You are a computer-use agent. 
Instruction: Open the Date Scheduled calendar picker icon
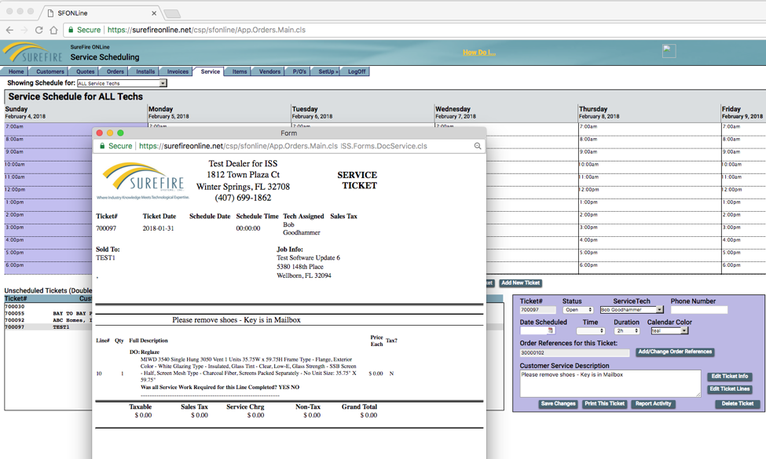click(551, 330)
